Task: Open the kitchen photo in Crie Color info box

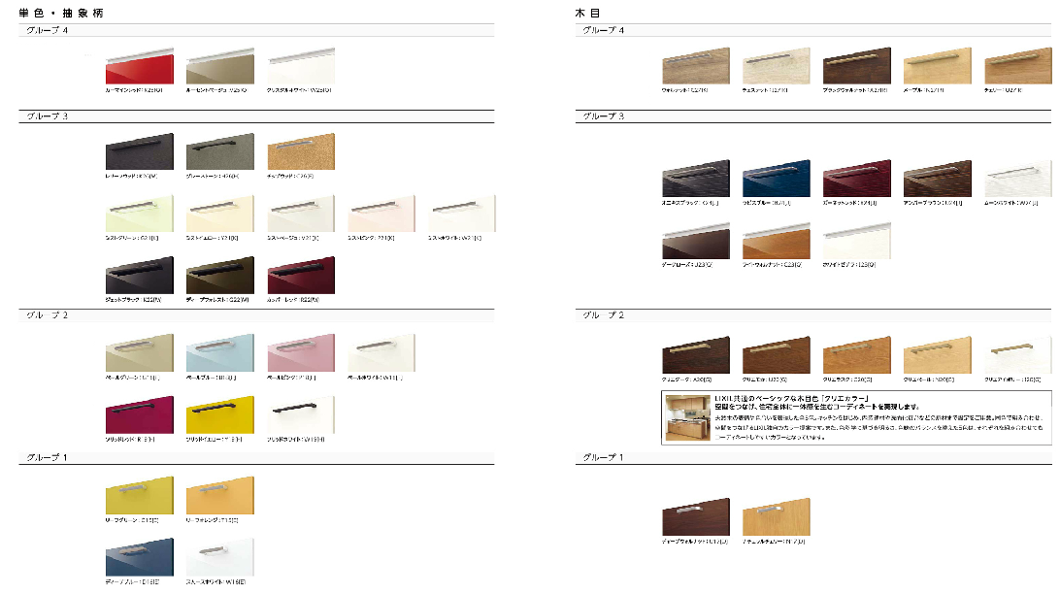Action: coord(687,417)
